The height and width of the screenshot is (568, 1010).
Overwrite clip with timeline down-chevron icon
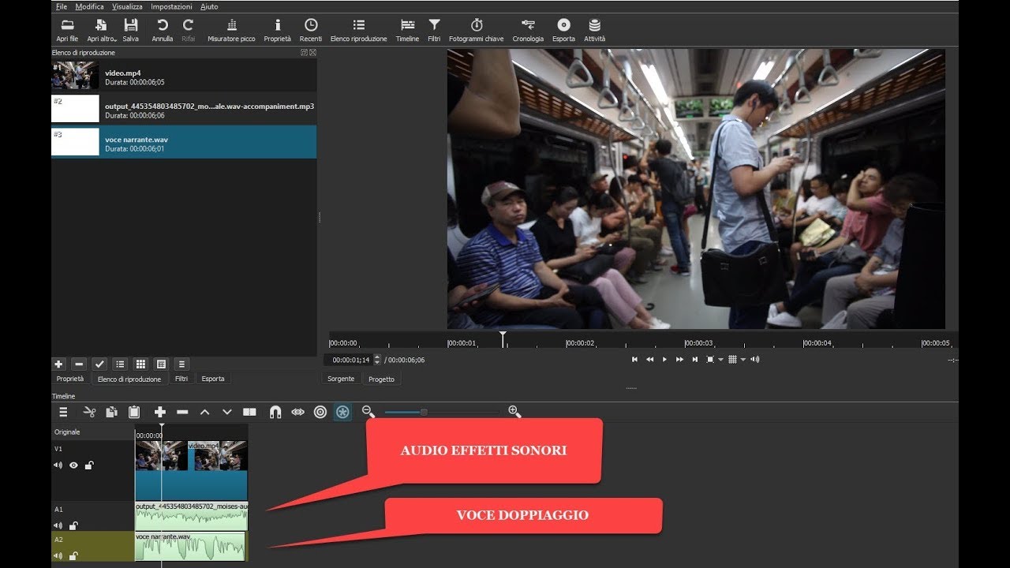coord(227,412)
